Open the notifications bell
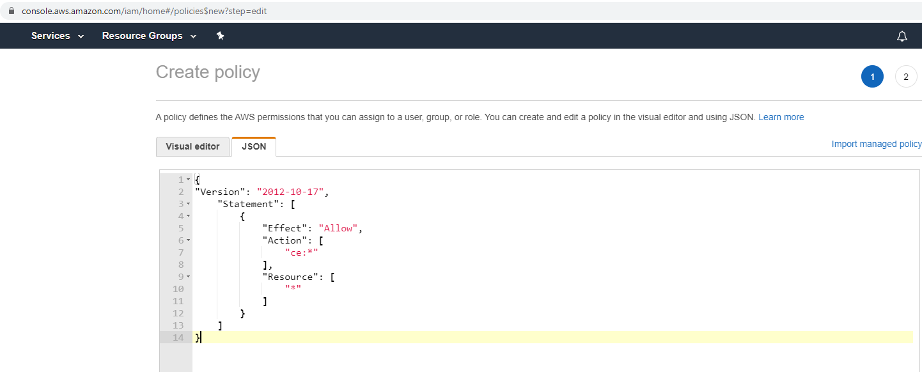 (x=902, y=36)
